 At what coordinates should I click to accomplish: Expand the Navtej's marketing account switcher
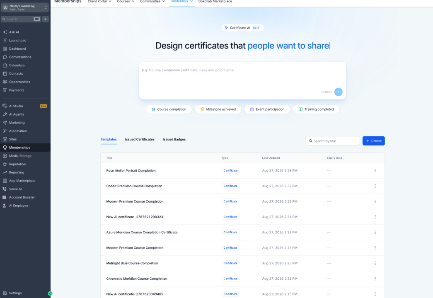[25, 7]
